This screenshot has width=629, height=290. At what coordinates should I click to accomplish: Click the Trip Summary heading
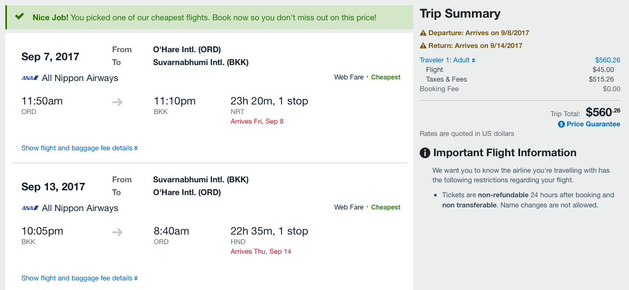click(460, 14)
